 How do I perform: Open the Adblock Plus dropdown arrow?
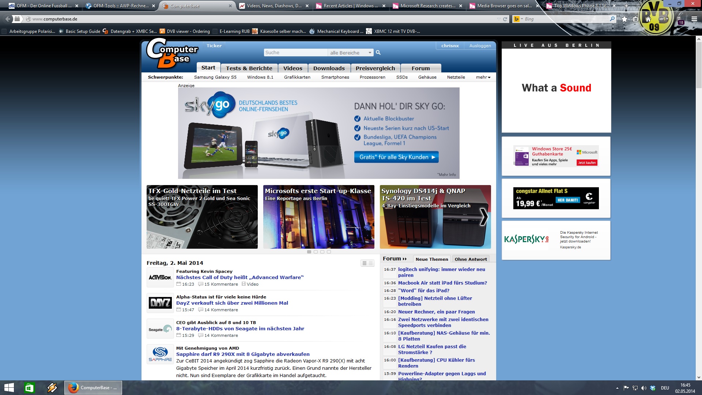tap(667, 19)
